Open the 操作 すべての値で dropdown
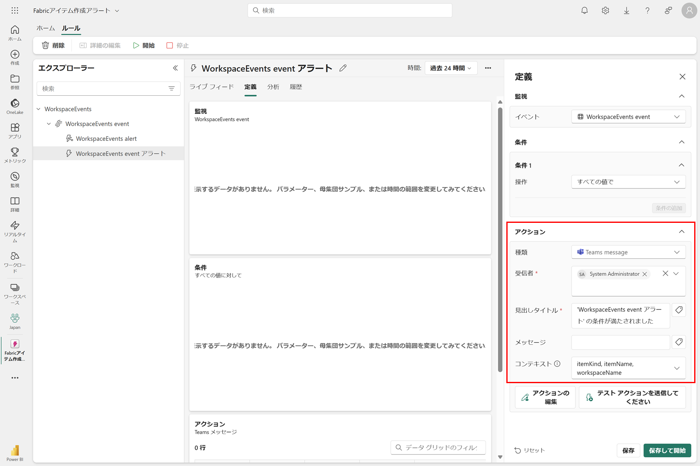The image size is (700, 466). point(629,182)
